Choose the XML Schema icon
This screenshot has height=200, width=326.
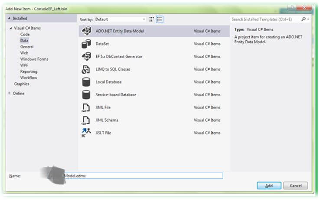click(85, 120)
